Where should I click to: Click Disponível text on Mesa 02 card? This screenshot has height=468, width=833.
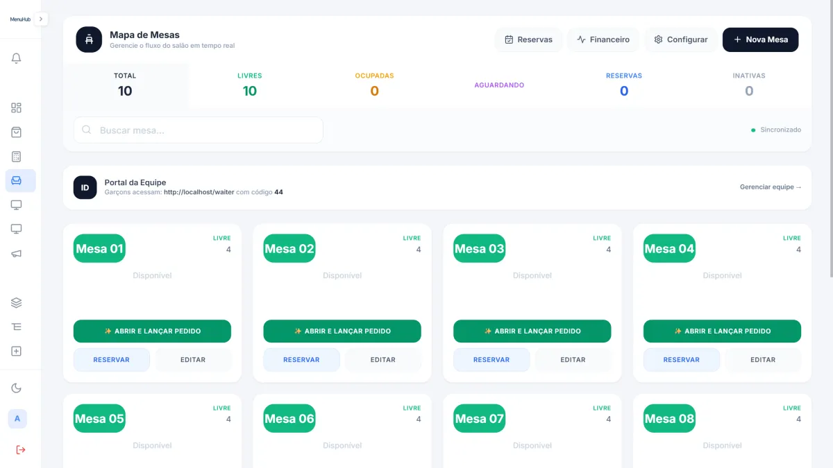342,275
